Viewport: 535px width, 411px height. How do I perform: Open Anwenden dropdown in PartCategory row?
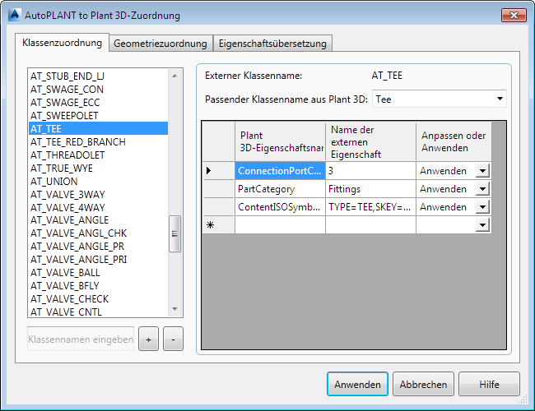tap(483, 189)
